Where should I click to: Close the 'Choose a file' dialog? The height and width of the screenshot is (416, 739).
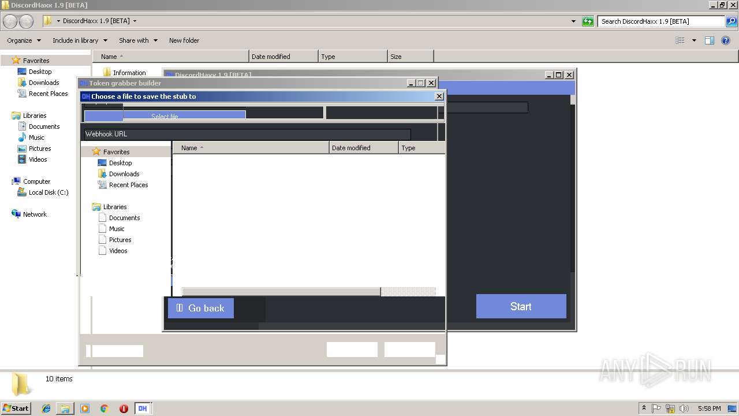coord(439,96)
